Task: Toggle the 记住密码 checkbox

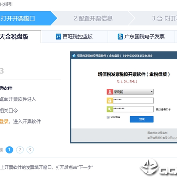Action: click(108, 118)
